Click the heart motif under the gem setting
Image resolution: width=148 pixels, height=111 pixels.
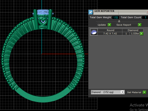tap(43, 21)
